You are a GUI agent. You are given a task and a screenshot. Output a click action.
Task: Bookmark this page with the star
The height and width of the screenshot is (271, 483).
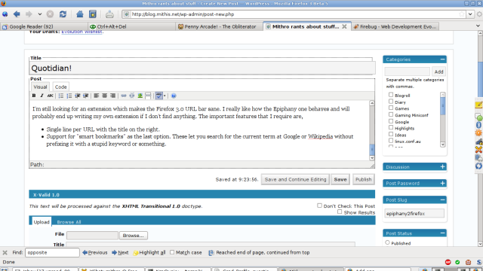[461, 14]
